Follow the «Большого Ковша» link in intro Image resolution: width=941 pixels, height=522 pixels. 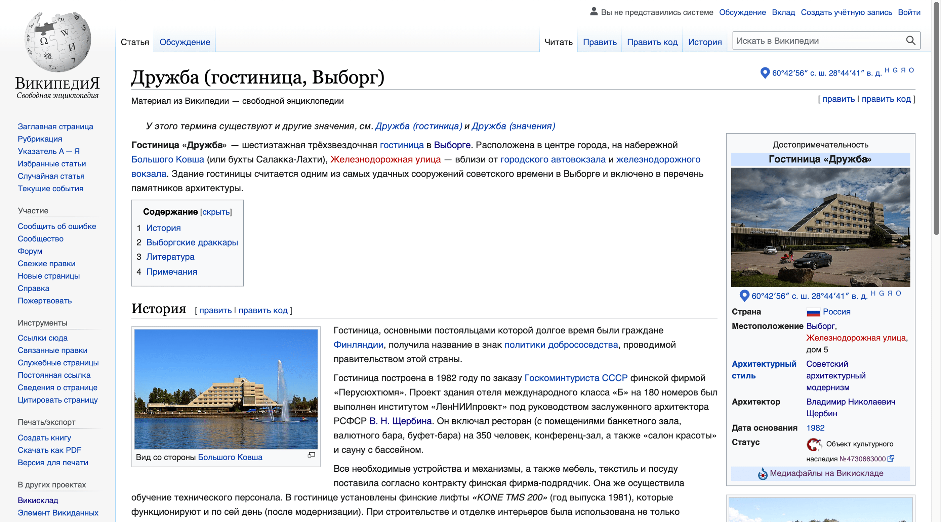click(x=168, y=159)
